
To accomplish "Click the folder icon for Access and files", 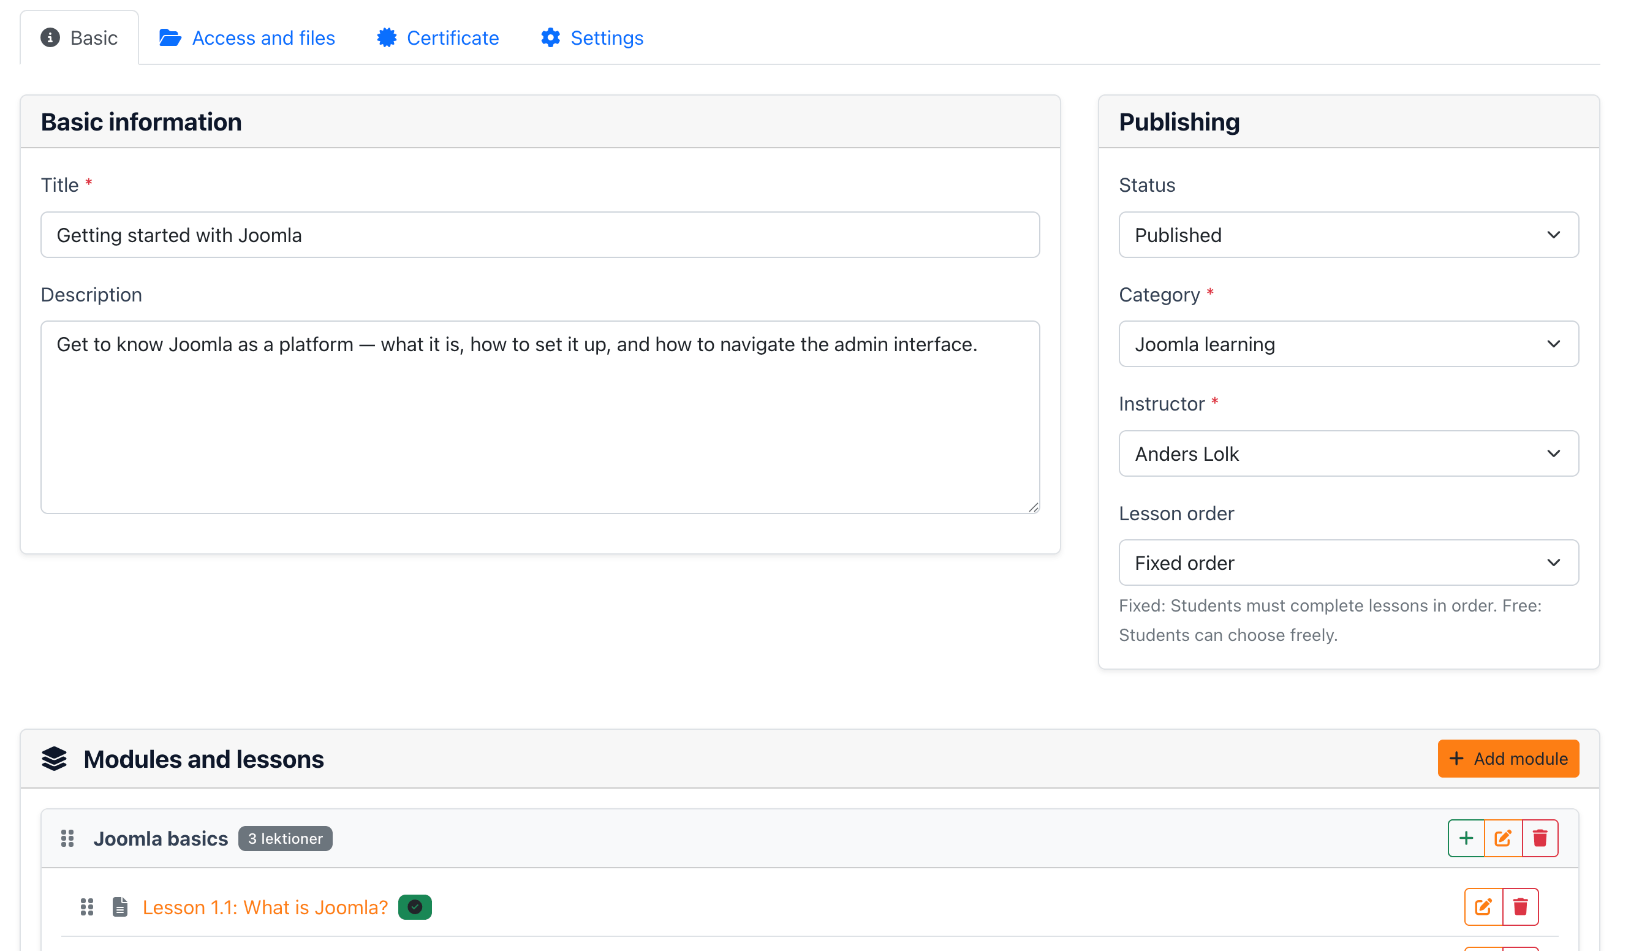I will (170, 37).
